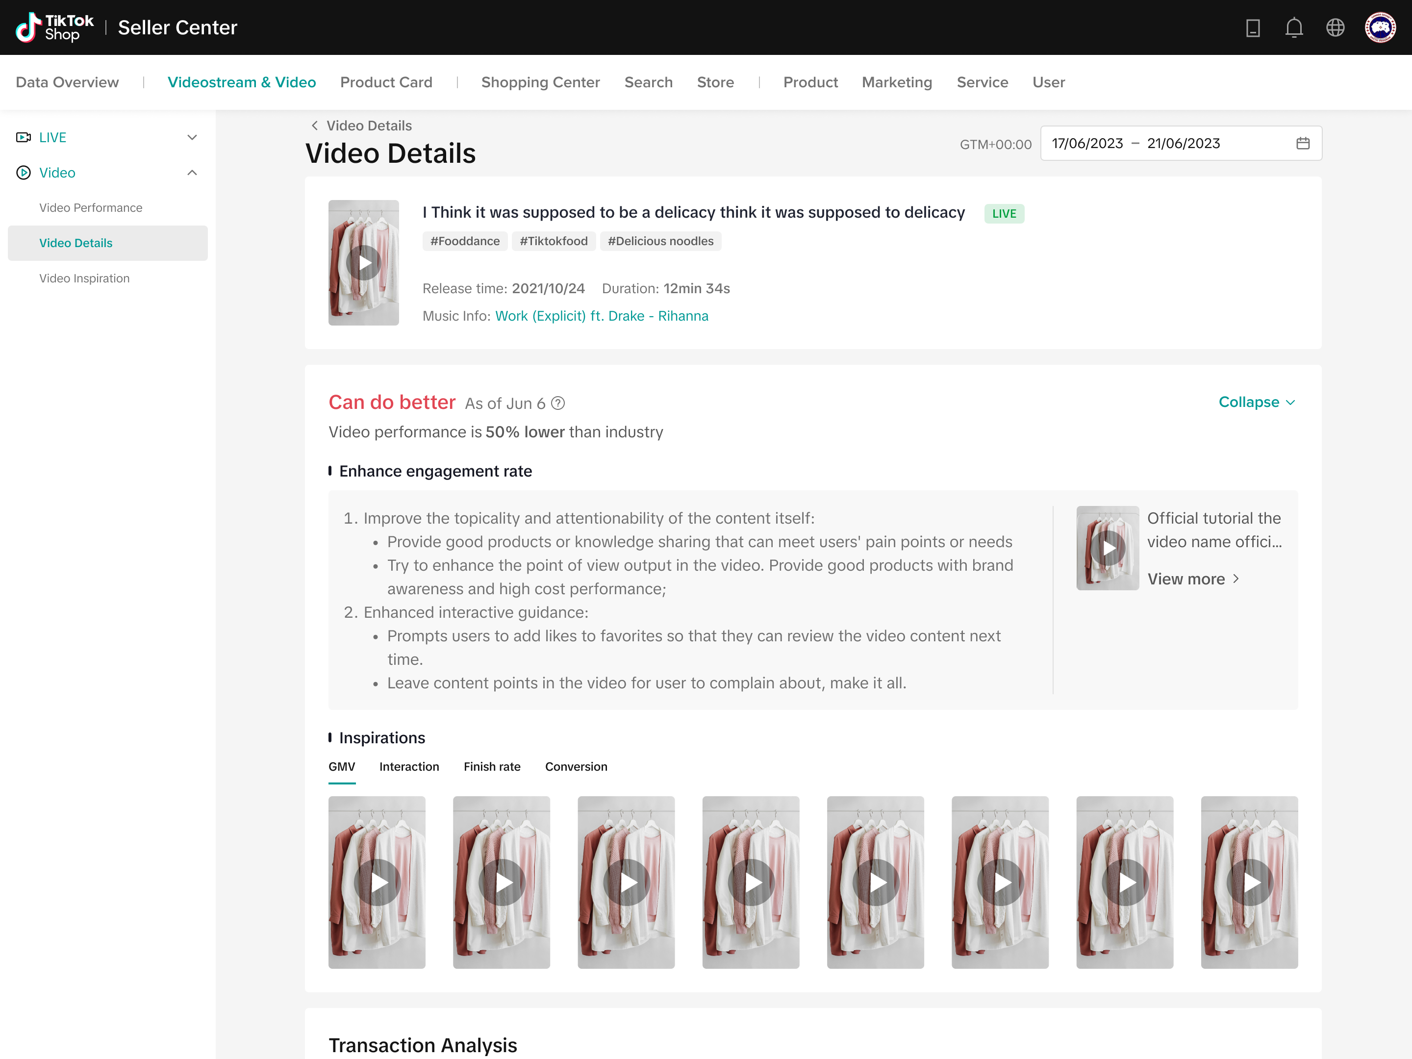Click the notification bell icon

click(1293, 27)
